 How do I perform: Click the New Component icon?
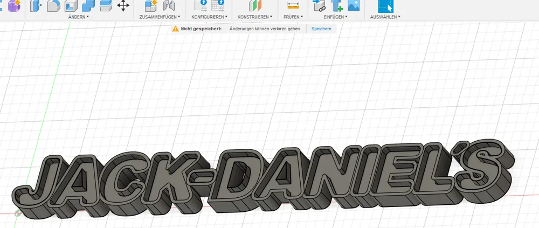(x=150, y=5)
